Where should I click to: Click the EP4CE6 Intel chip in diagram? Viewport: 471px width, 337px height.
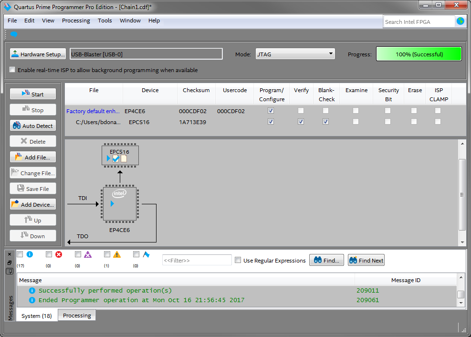[120, 204]
